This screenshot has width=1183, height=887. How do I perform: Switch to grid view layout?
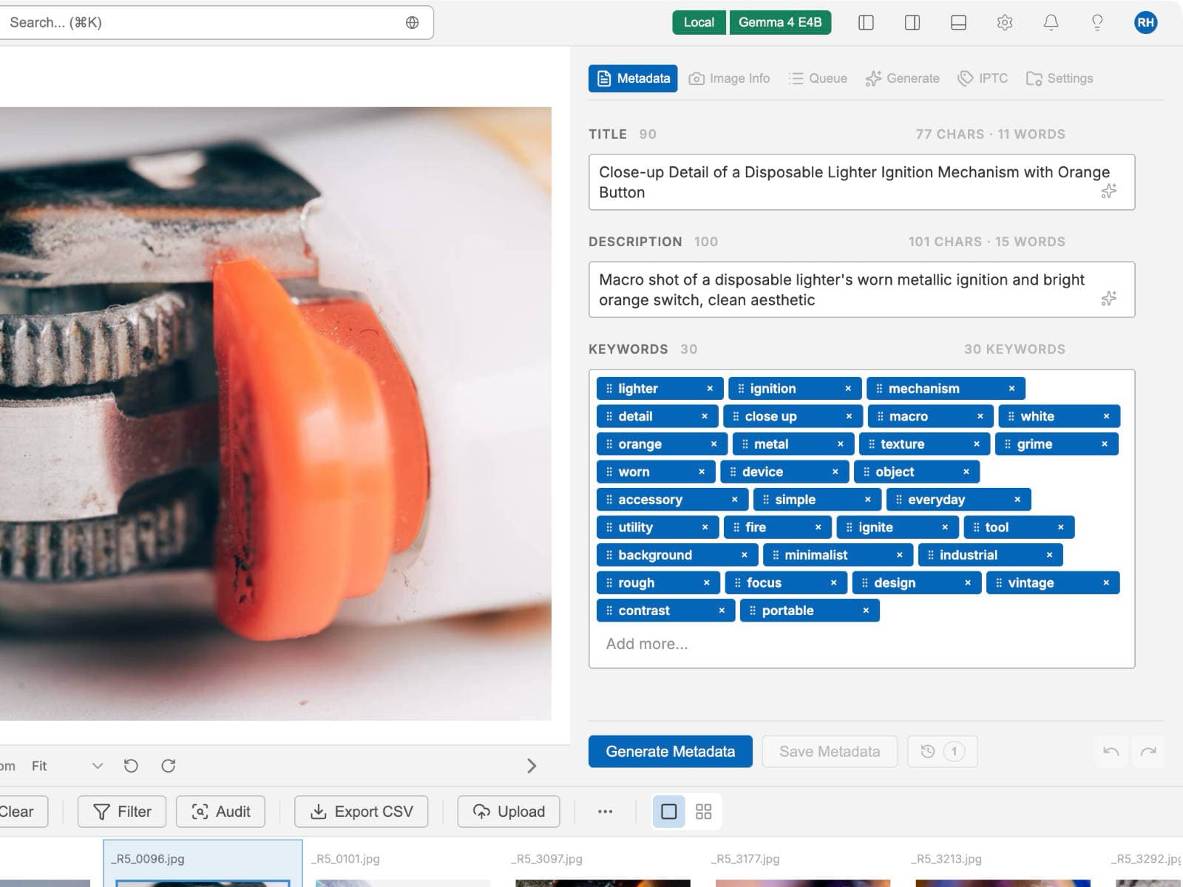click(704, 812)
